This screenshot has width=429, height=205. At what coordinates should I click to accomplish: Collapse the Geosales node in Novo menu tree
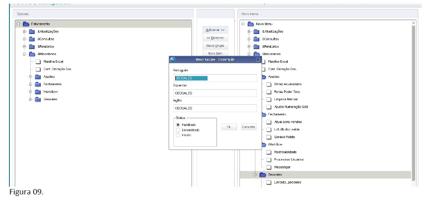point(255,174)
